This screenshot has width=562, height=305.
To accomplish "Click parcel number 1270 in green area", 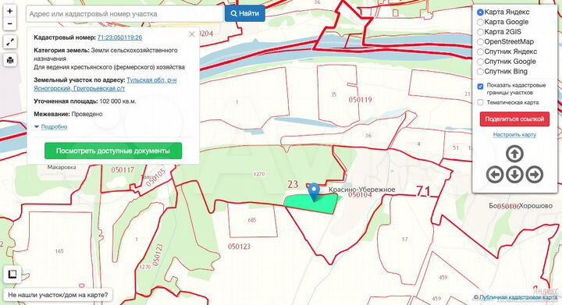I will point(259,174).
